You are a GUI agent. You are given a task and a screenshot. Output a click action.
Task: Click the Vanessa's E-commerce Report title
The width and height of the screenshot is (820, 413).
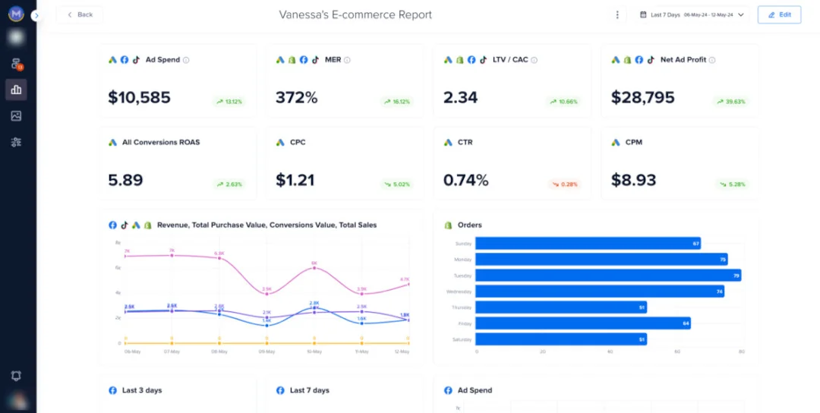(x=355, y=14)
